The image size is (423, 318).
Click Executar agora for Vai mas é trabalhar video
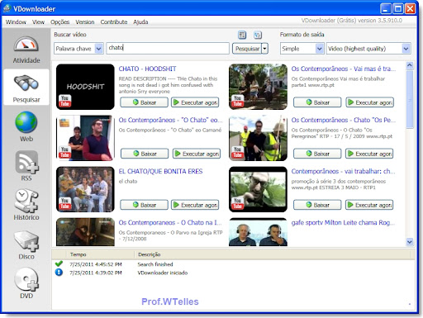[369, 102]
